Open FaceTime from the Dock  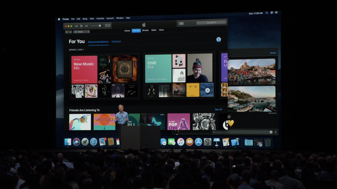pos(172,142)
